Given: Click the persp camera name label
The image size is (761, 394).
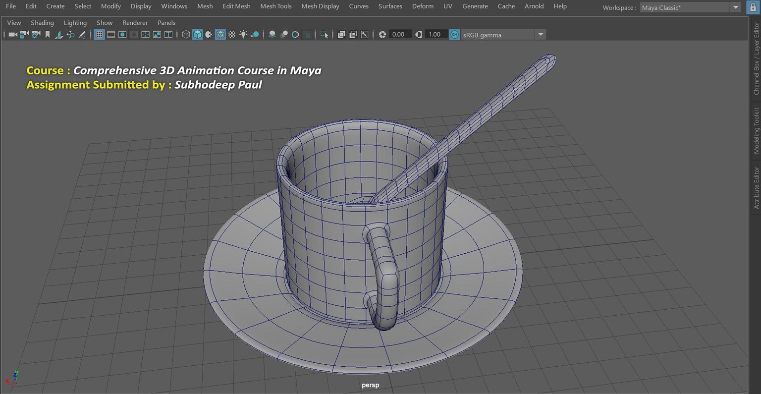Looking at the screenshot, I should pyautogui.click(x=371, y=385).
